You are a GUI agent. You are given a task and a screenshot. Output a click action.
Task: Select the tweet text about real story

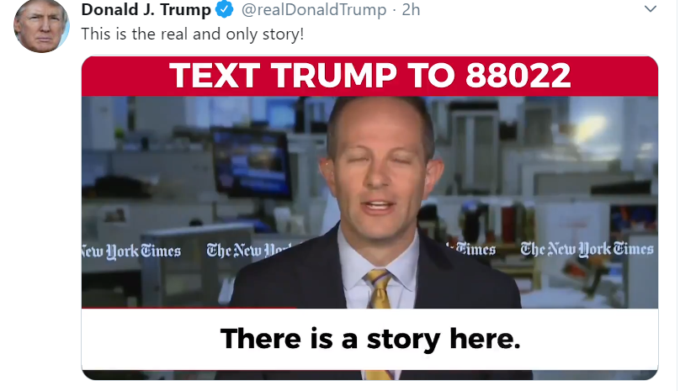[193, 34]
